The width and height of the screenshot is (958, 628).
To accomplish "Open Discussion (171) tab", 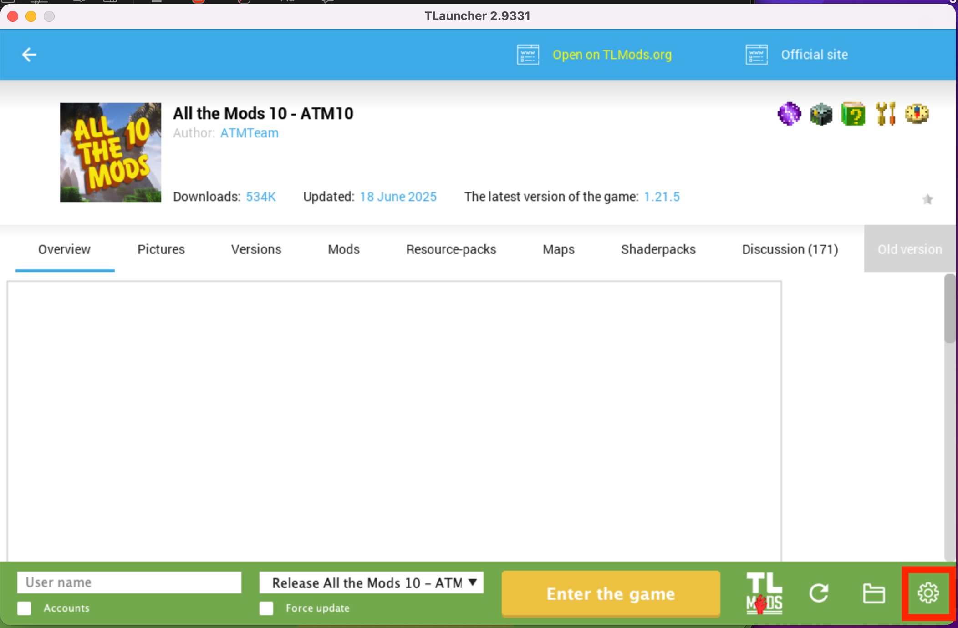I will [x=790, y=249].
